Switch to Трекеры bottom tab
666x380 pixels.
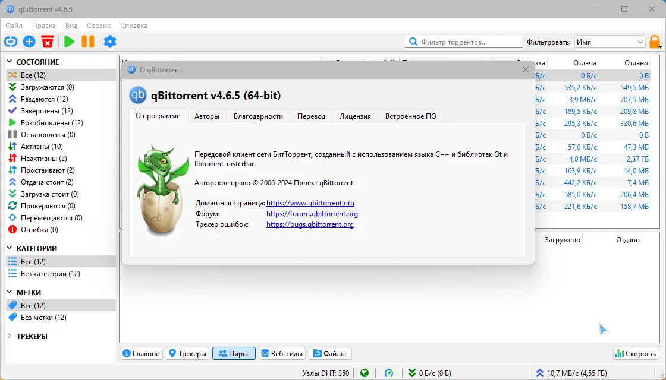(x=187, y=353)
